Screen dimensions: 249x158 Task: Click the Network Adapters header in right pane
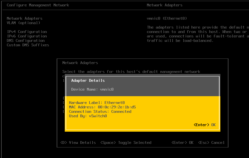coord(165,5)
